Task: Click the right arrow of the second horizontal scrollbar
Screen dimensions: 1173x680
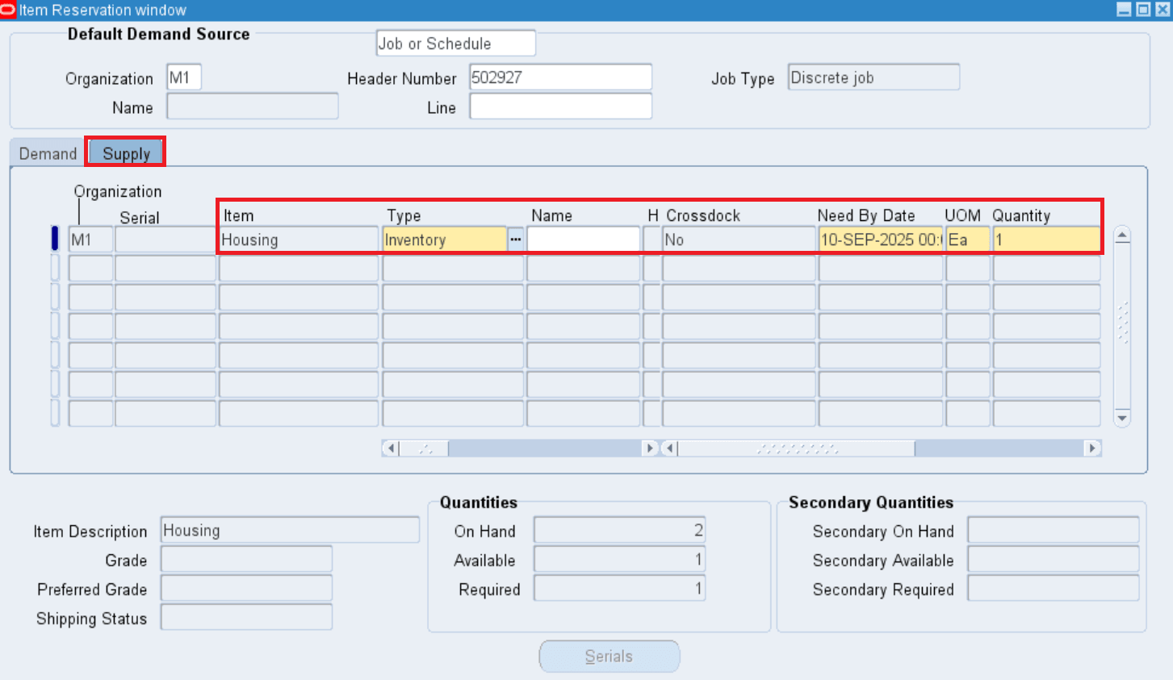Action: 1093,448
